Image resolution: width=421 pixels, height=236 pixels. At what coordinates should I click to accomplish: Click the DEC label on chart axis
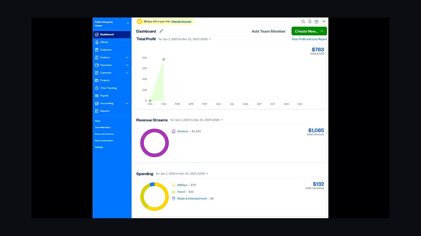point(300,104)
